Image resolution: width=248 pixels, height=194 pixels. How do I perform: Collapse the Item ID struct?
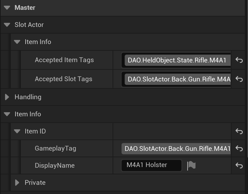[x=17, y=131]
